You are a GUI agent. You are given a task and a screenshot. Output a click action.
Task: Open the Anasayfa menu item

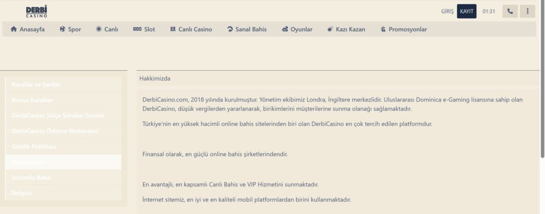[x=28, y=29]
